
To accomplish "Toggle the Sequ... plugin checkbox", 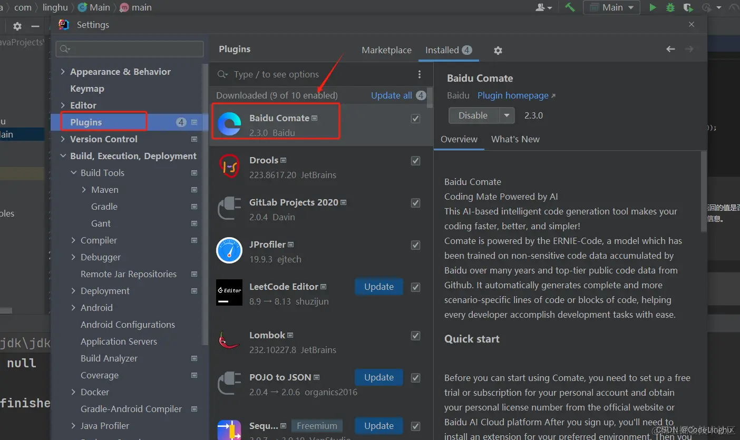I will tap(416, 426).
